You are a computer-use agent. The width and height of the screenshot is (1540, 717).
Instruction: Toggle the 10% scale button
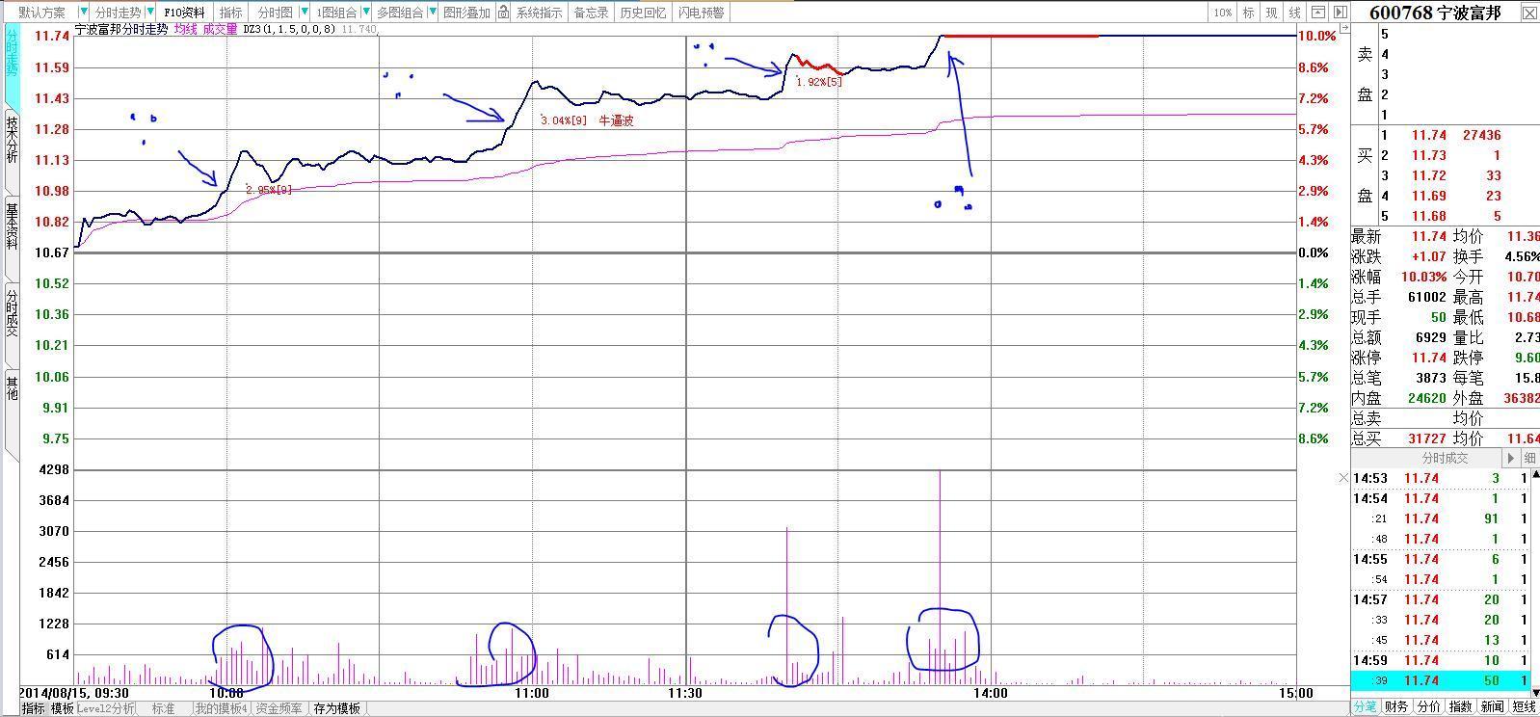pyautogui.click(x=1222, y=13)
